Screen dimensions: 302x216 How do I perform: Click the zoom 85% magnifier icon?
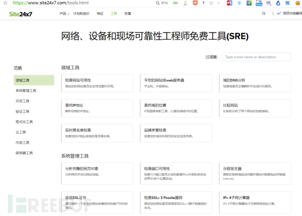pyautogui.click(x=158, y=3)
